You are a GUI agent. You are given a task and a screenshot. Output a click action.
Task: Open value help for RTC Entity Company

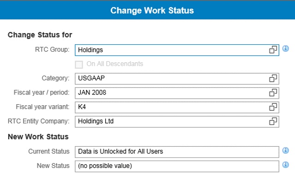tap(273, 121)
